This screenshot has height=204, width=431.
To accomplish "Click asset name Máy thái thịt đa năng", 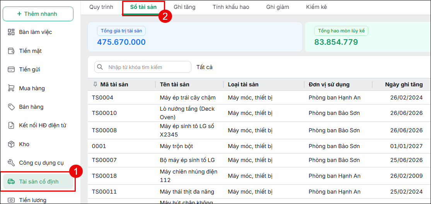I will 187,192.
